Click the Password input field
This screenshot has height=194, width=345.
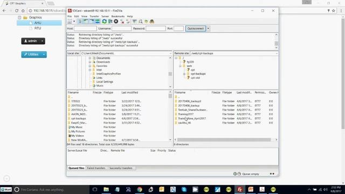click(156, 29)
